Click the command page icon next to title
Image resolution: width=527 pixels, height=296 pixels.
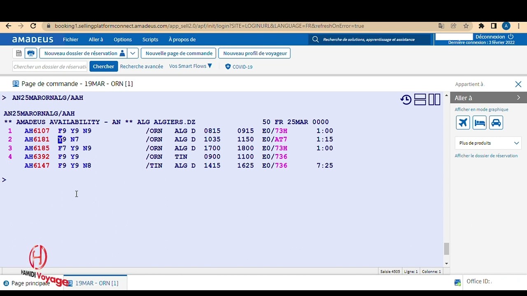click(x=16, y=83)
